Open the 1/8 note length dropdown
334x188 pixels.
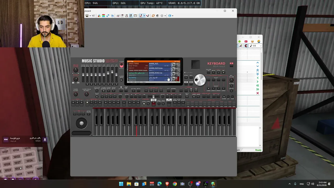click(256, 46)
